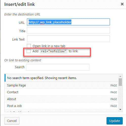The image size is (126, 126).
Task: Click the results list scrollbar thumb
Action: tap(120, 82)
